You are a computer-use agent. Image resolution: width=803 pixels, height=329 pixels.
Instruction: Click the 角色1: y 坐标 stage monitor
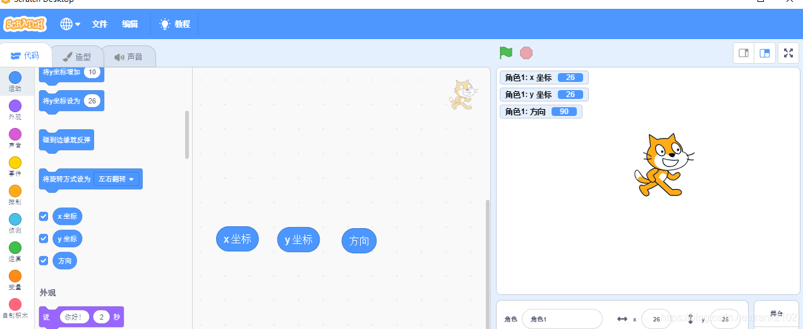544,95
